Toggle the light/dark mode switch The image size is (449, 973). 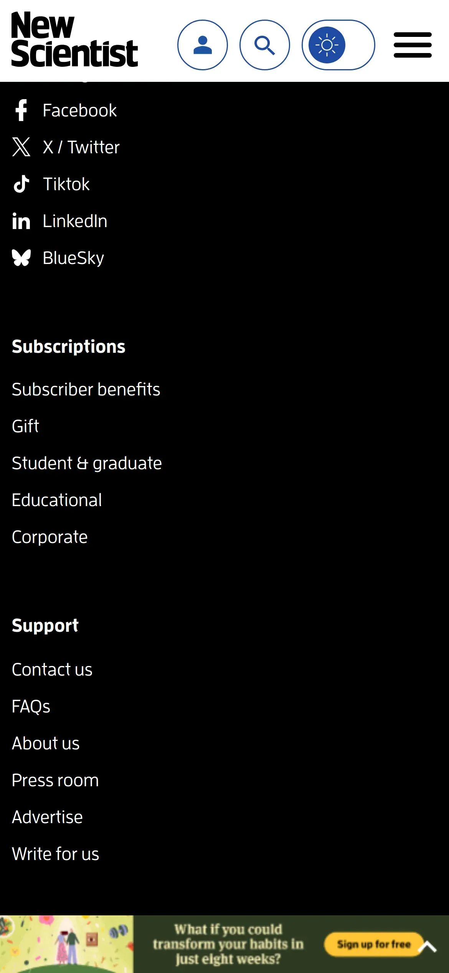(x=338, y=45)
